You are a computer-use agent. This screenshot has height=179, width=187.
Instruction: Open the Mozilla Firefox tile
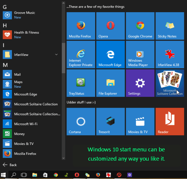tap(81, 26)
